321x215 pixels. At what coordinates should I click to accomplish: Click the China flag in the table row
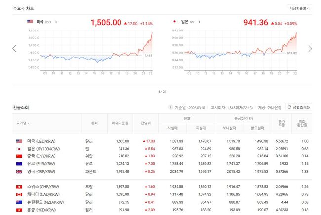tap(19, 156)
